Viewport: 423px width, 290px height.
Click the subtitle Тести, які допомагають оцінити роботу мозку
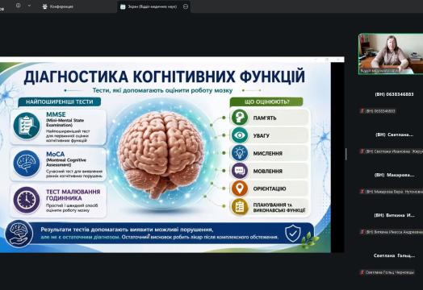pos(162,90)
